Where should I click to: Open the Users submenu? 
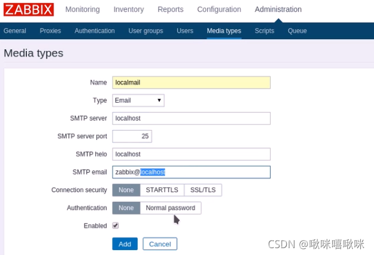coord(185,30)
